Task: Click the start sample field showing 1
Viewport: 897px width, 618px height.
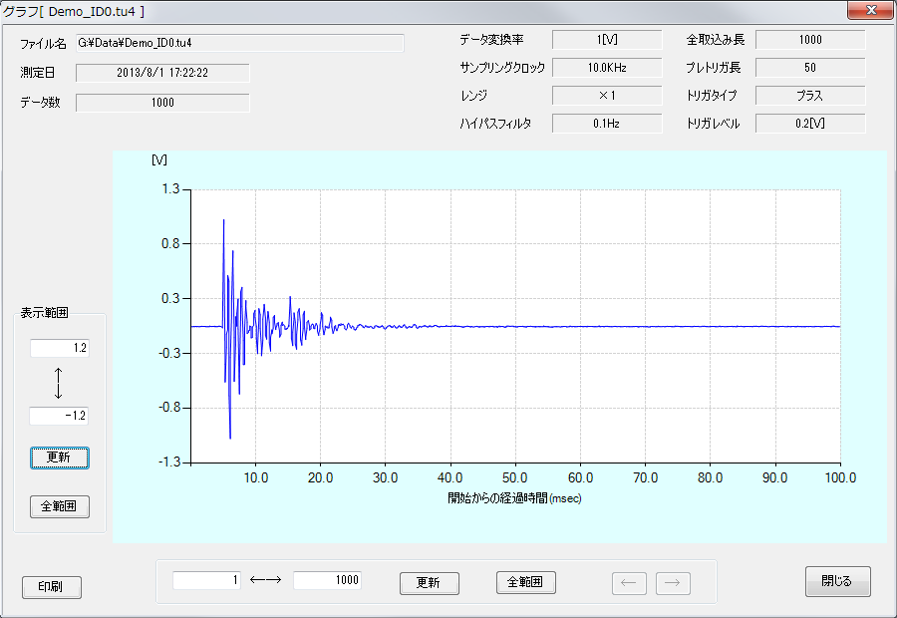Action: [206, 580]
